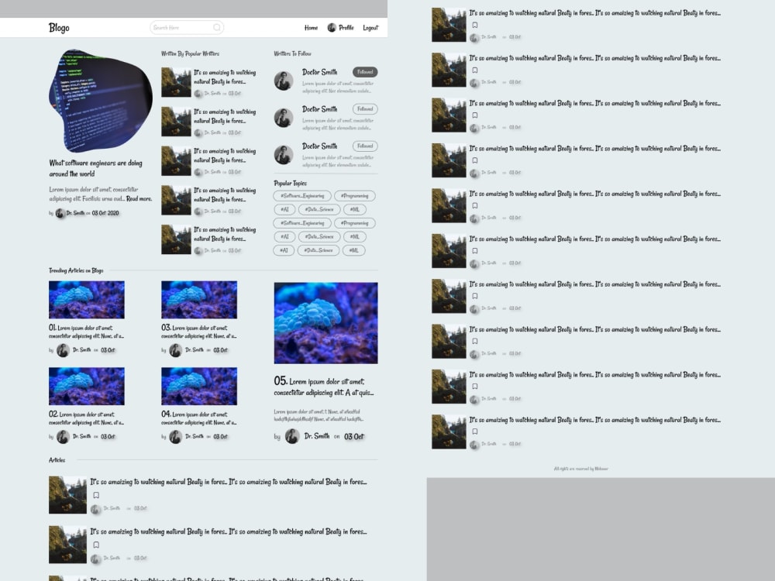
Task: Click the 'Popular Topics' heading
Action: click(290, 183)
